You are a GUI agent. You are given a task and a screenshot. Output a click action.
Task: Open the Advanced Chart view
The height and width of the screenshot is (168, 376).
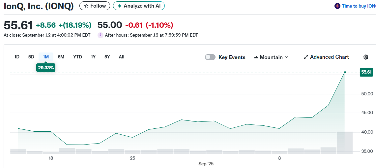click(326, 57)
